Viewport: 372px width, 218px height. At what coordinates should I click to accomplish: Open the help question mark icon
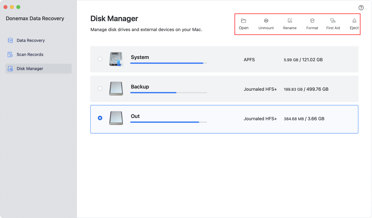click(x=361, y=8)
